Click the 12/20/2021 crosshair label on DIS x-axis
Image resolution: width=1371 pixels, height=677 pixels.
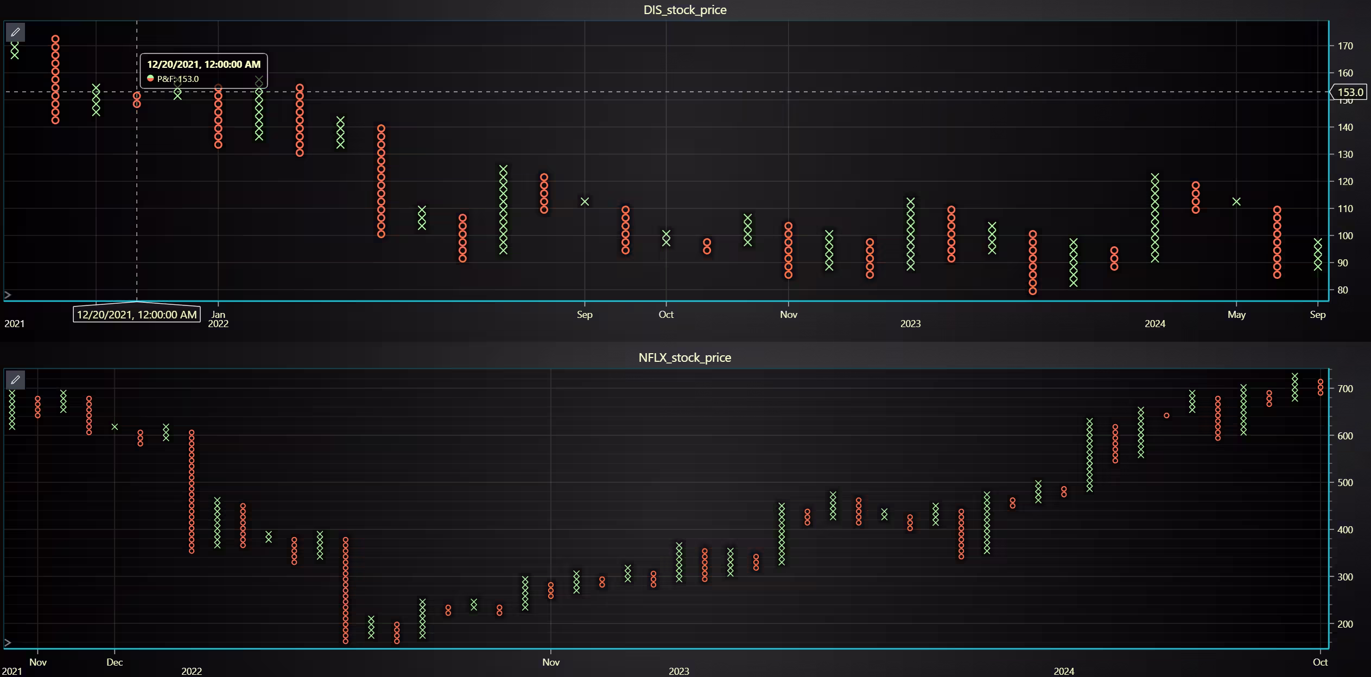point(137,315)
